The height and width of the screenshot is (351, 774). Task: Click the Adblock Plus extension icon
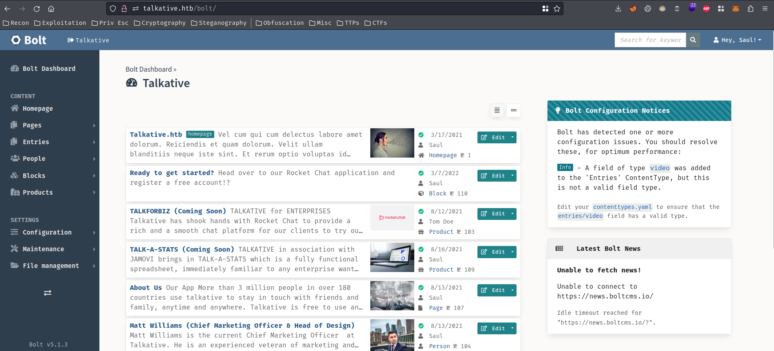click(x=706, y=9)
